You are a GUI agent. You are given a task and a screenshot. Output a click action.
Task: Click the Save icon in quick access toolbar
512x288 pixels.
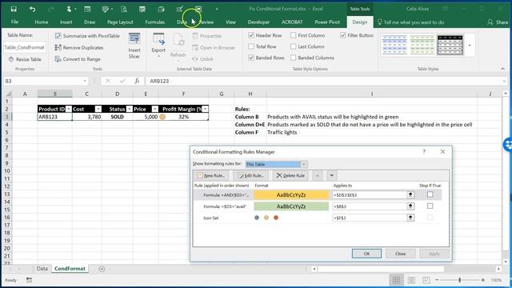tap(14, 9)
